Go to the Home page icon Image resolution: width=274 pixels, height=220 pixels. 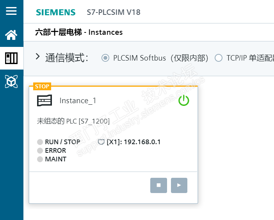click(11, 35)
